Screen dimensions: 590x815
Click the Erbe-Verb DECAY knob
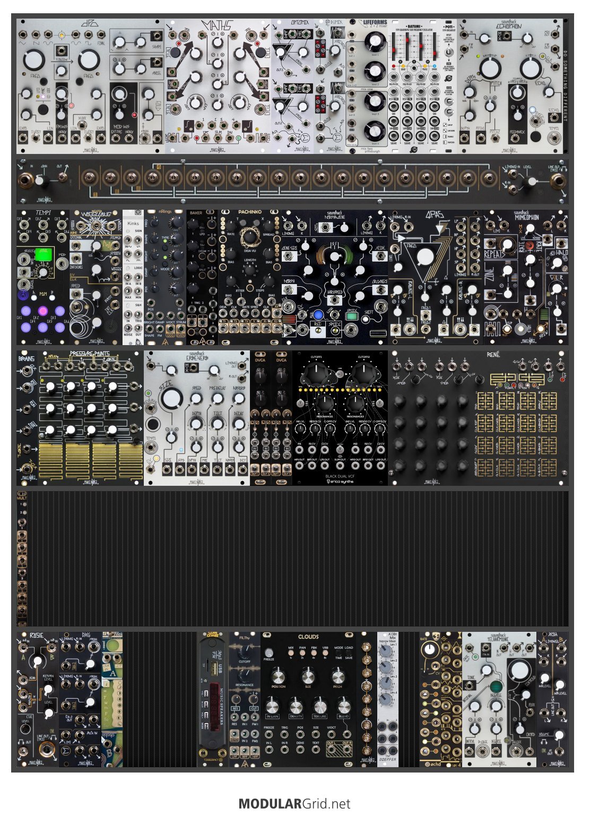click(239, 423)
